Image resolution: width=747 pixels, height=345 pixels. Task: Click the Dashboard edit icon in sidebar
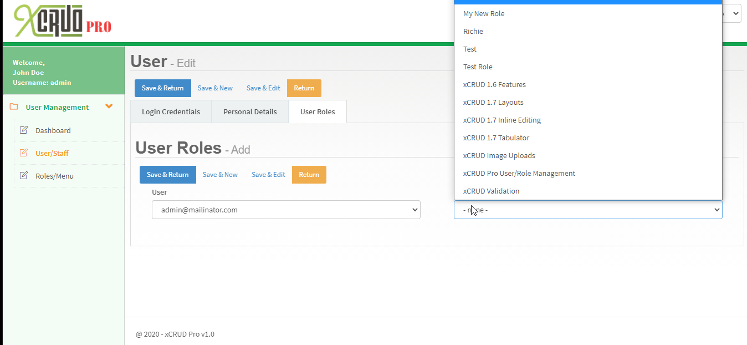pos(24,130)
